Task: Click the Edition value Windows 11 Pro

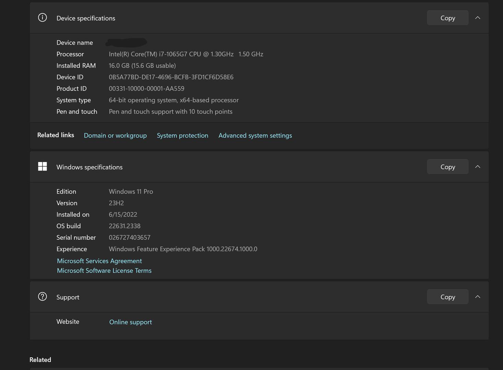Action: [131, 192]
